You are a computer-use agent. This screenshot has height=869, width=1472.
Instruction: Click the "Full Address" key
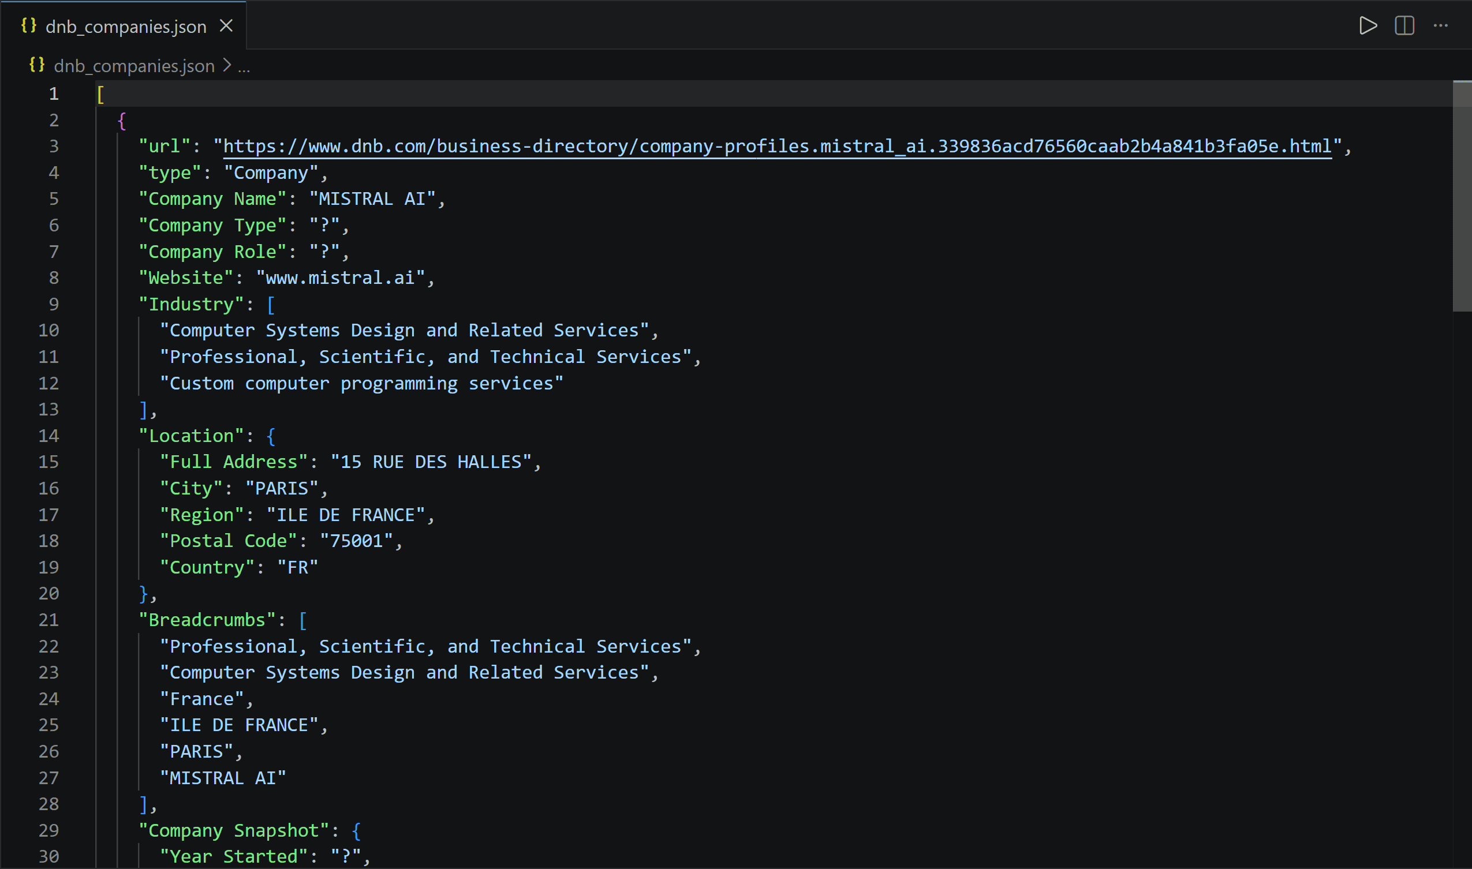pos(234,462)
